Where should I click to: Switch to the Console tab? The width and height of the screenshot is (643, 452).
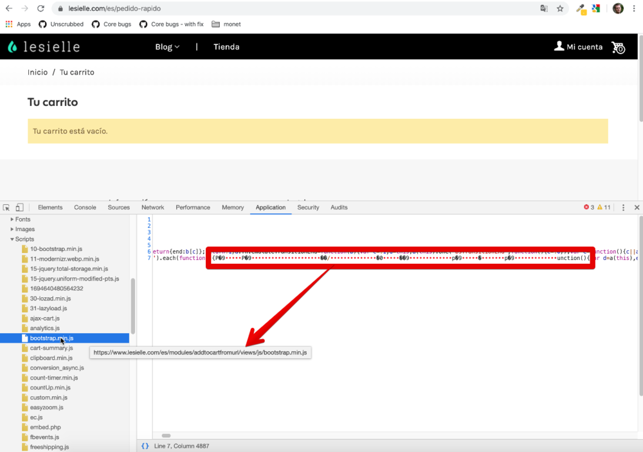coord(85,207)
